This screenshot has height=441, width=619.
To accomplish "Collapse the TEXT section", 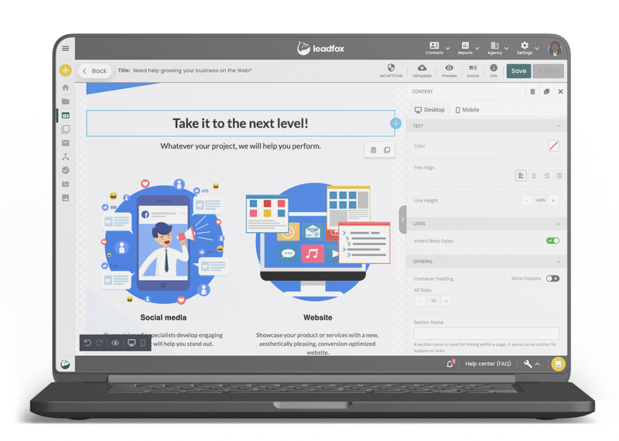I will pos(558,126).
